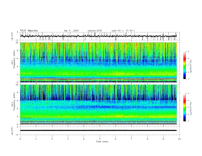202x156 pixels.
Task: Click the "5" tick on ch.1(V) axis
Action: tap(18, 32)
